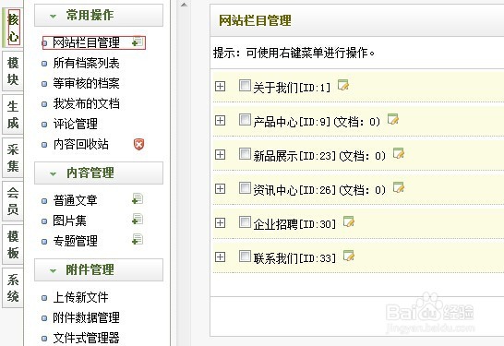504x346 pixels.
Task: Collapse the 附件管理 section header
Action: pos(99,269)
